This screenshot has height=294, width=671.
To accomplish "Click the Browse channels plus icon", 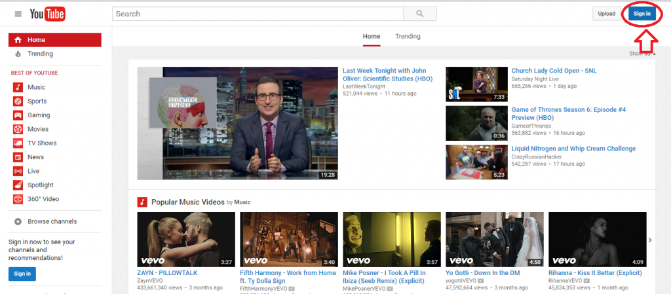I will (18, 221).
